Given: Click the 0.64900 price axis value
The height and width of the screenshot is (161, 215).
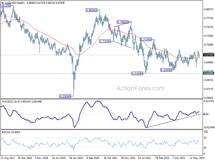Looking at the screenshot, I should [209, 63].
